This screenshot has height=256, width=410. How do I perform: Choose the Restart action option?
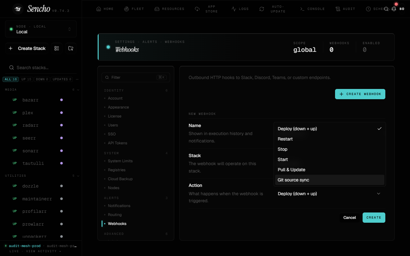(330, 139)
